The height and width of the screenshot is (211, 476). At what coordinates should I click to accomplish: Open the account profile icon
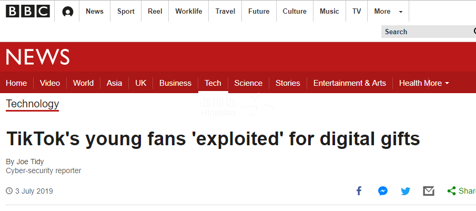coord(68,12)
